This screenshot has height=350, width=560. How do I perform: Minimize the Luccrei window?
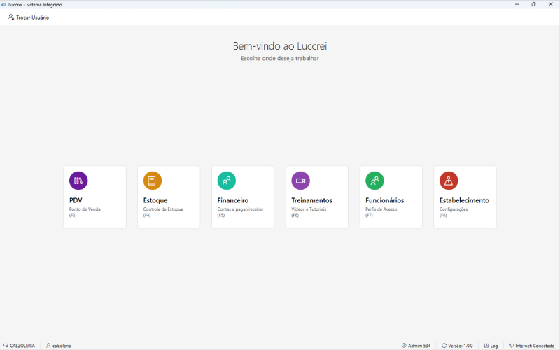[x=517, y=4]
